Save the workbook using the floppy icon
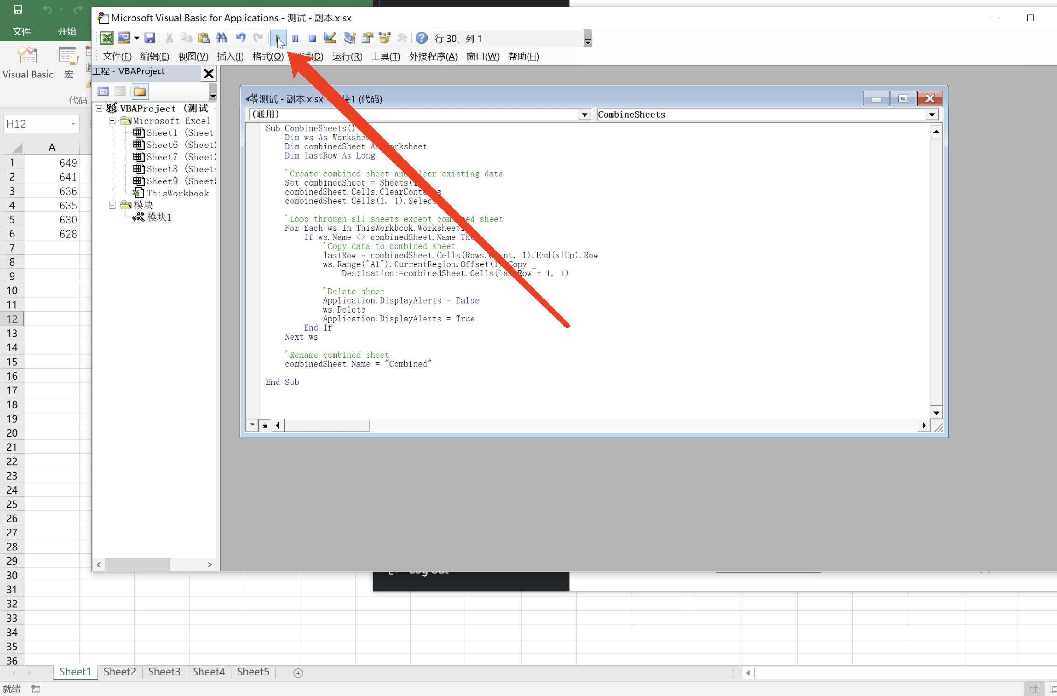 150,38
